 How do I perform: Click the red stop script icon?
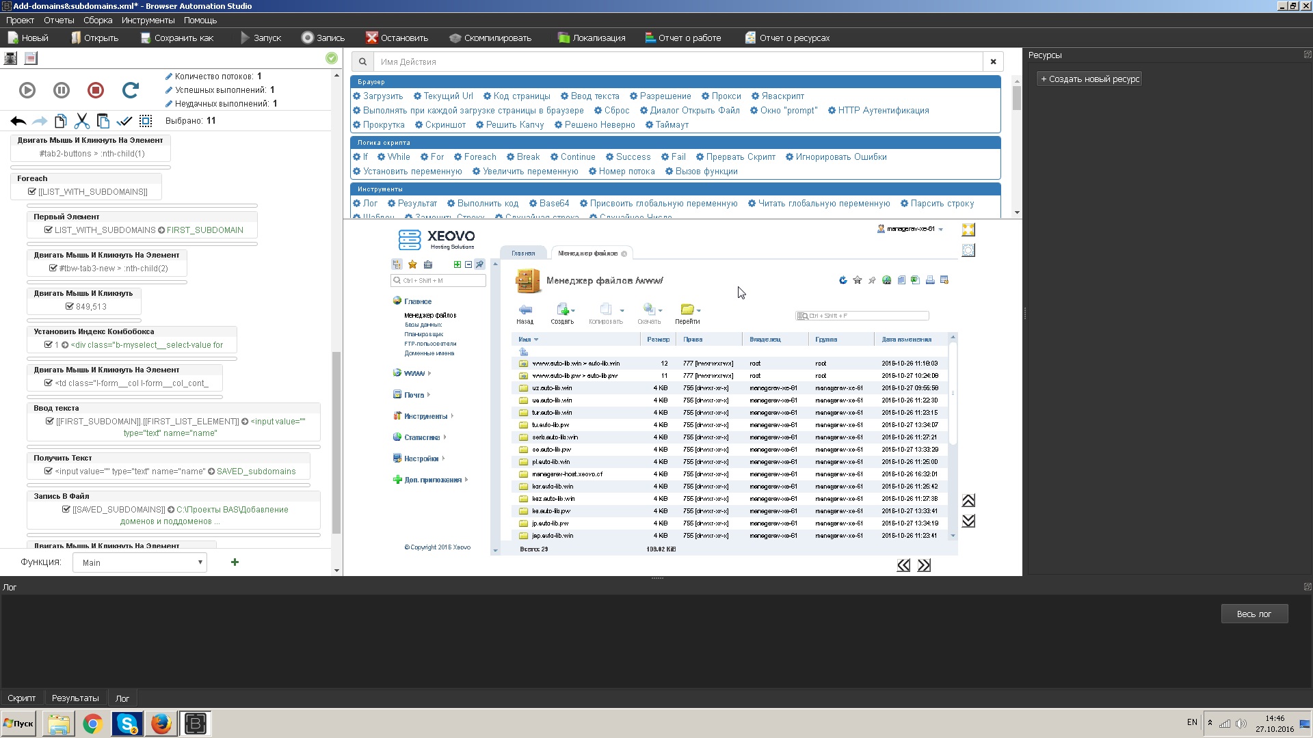coord(96,90)
